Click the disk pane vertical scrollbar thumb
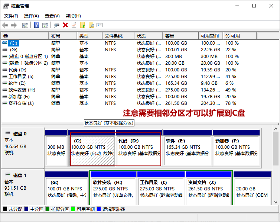This screenshot has height=222, width=280. pyautogui.click(x=276, y=149)
